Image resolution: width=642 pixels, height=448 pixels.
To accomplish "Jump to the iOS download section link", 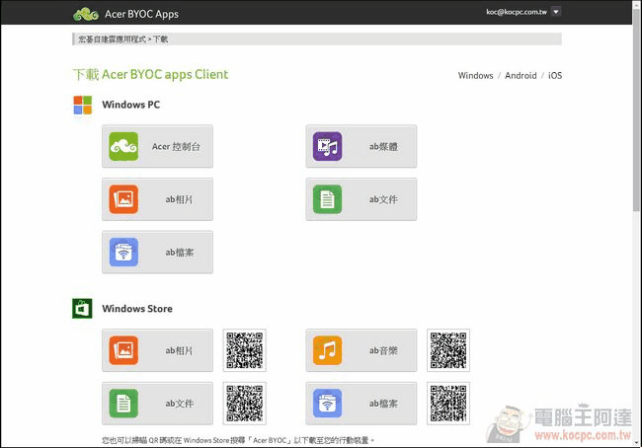I will pos(555,76).
